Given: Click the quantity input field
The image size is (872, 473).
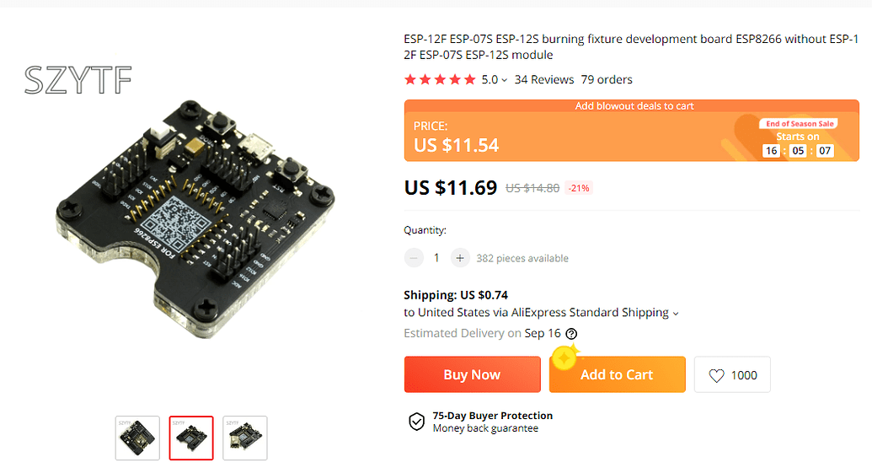Looking at the screenshot, I should click(x=436, y=258).
